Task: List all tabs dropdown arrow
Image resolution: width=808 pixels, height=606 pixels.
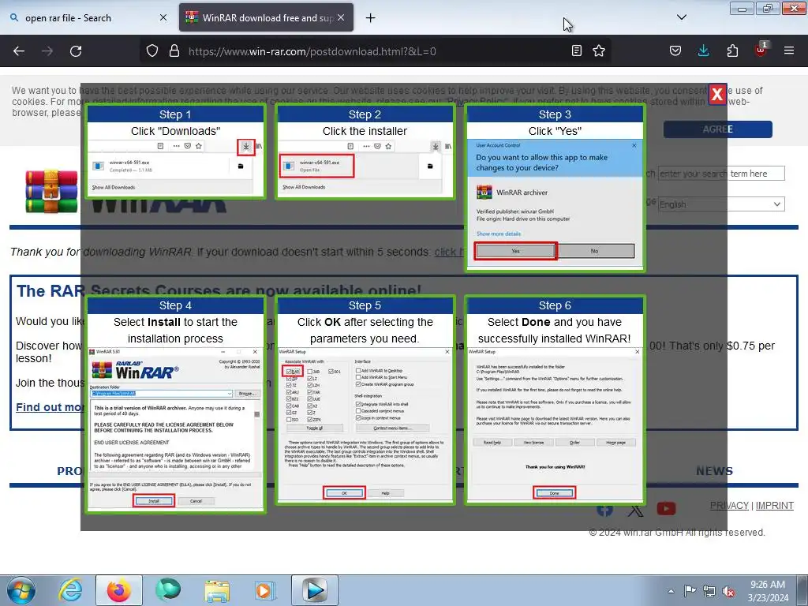Action: (x=681, y=17)
